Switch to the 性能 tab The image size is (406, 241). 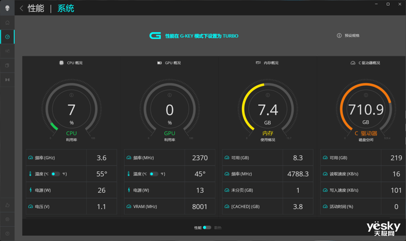coord(36,8)
